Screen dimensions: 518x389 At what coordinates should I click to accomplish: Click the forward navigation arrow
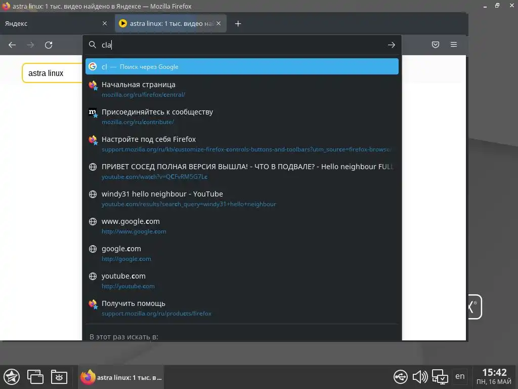[x=30, y=45]
